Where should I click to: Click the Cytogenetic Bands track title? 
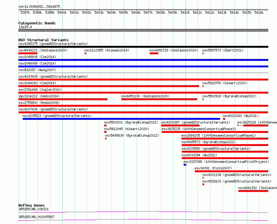[x=37, y=23]
